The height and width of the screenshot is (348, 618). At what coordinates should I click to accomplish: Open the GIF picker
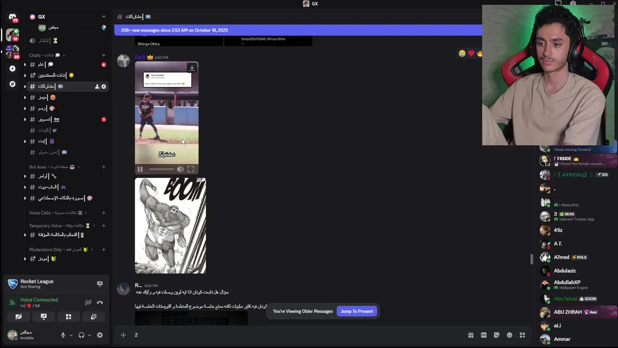pyautogui.click(x=484, y=335)
